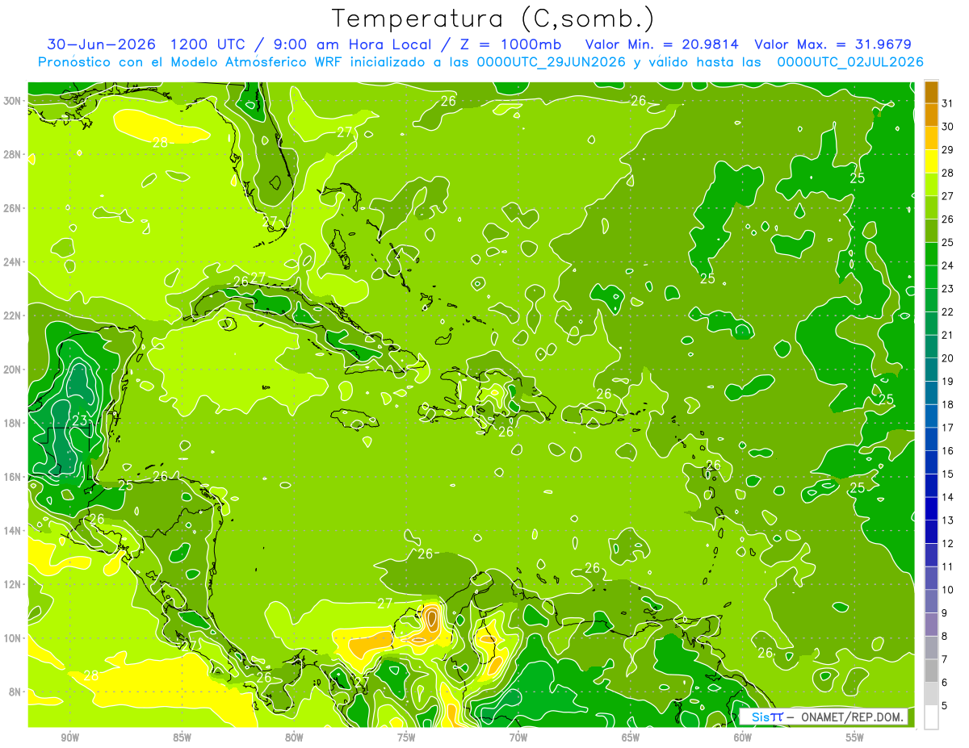Click latitude axis label "10N"
This screenshot has height=748, width=969.
(x=13, y=637)
